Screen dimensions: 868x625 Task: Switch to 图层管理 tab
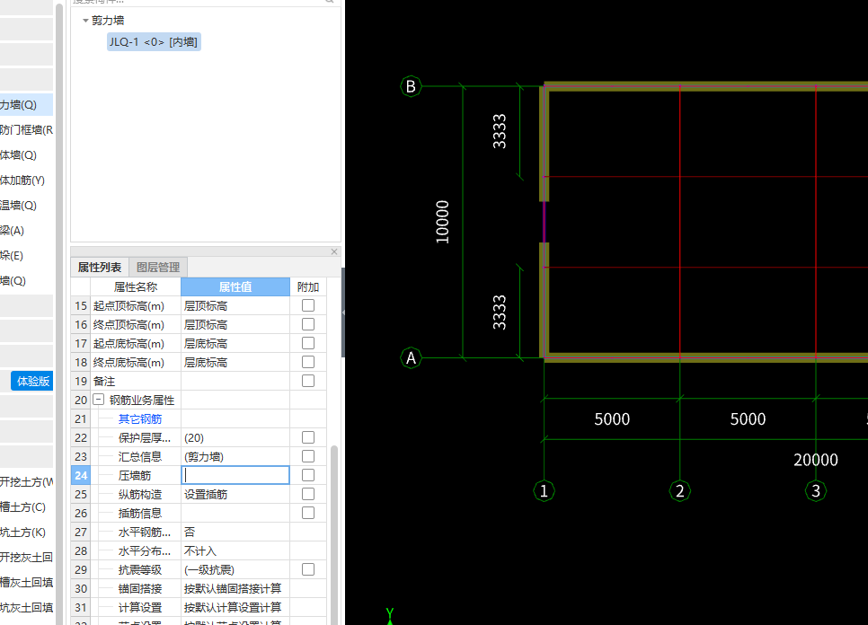(158, 268)
